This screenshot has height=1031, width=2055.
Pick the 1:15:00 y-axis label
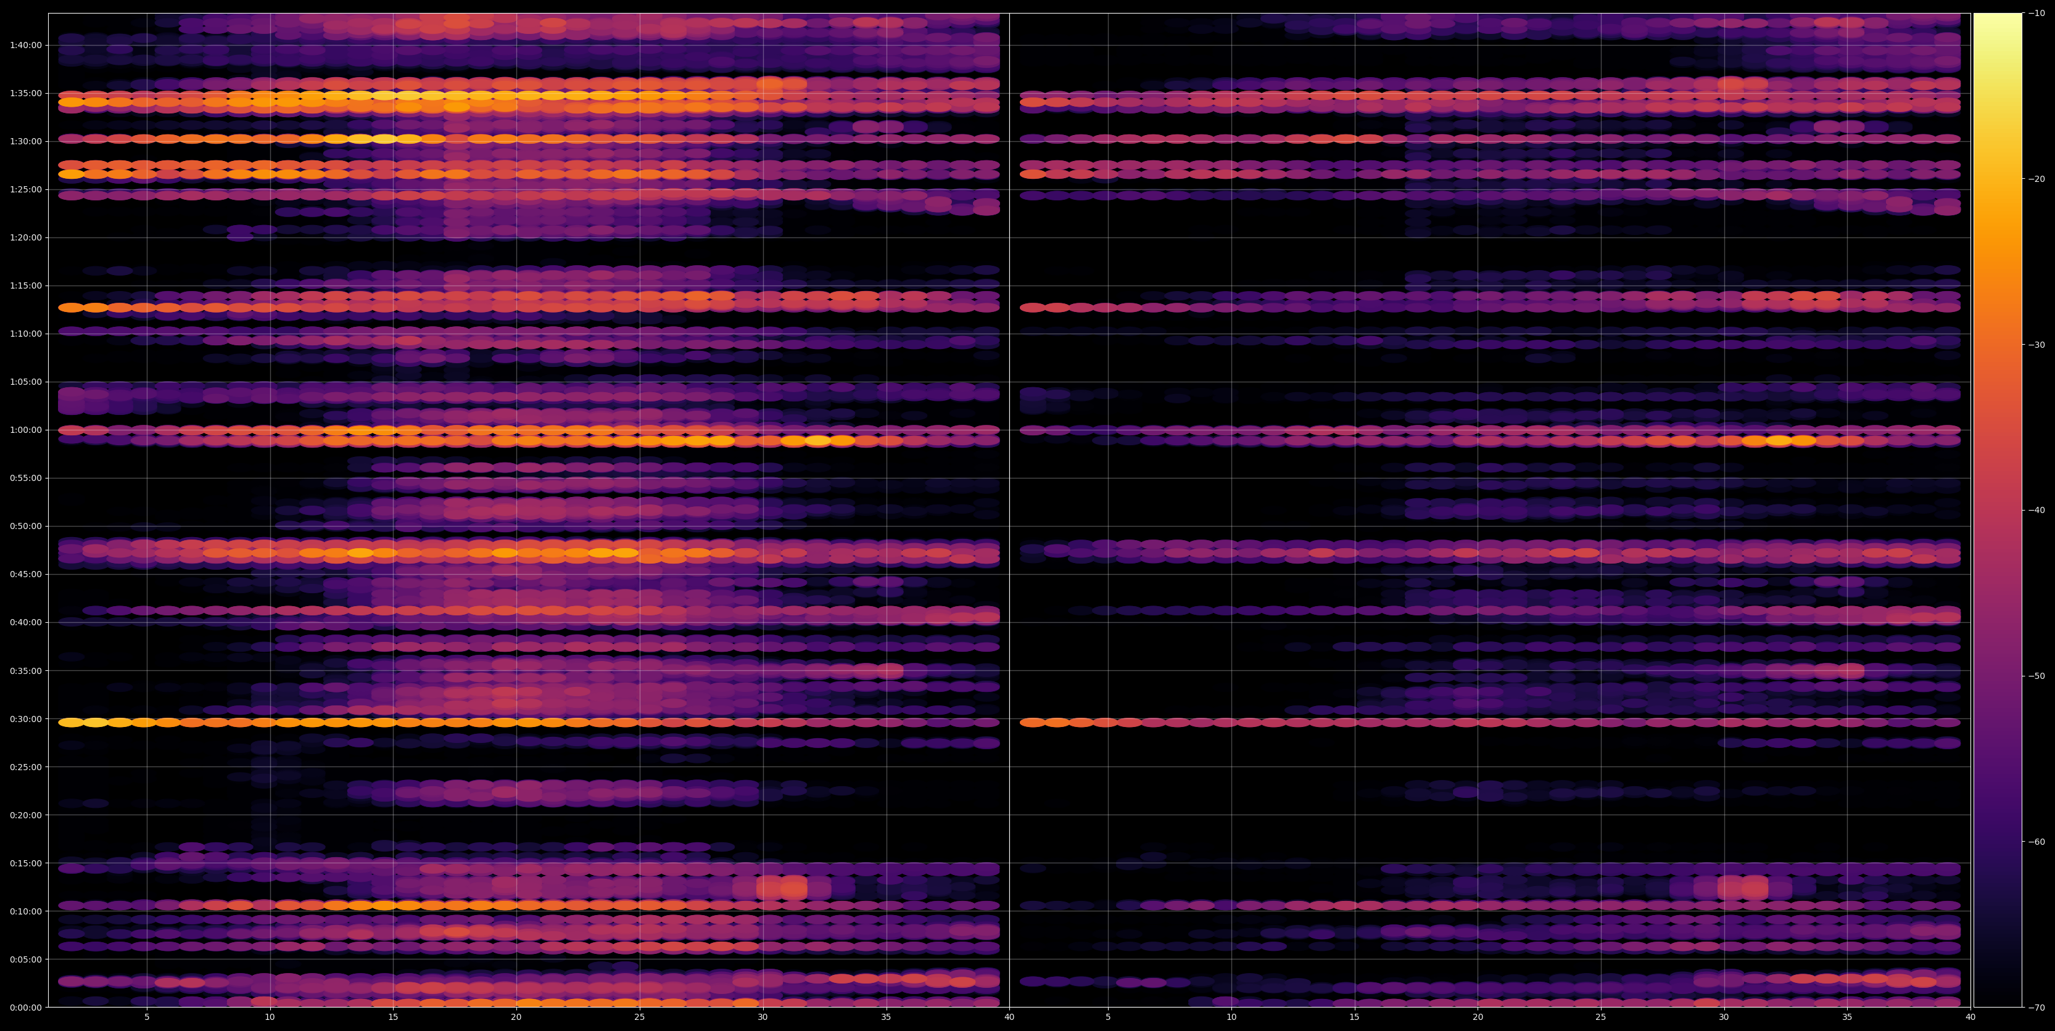click(25, 285)
